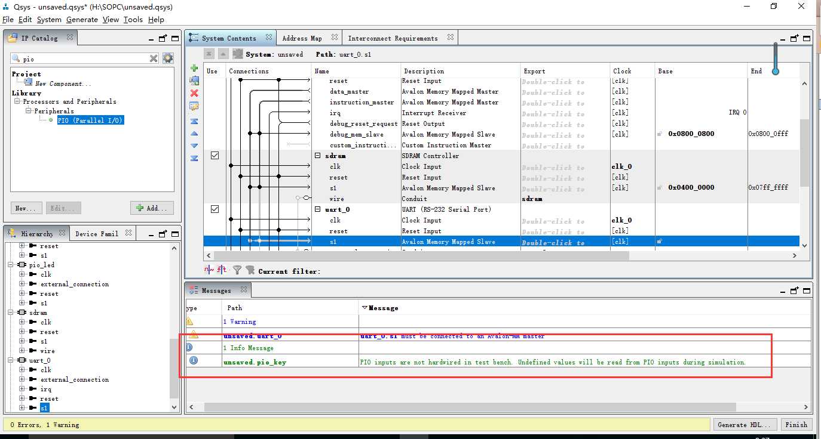Click lock icon beside base 0x0800_0800
Image resolution: width=821 pixels, height=439 pixels.
pyautogui.click(x=660, y=134)
